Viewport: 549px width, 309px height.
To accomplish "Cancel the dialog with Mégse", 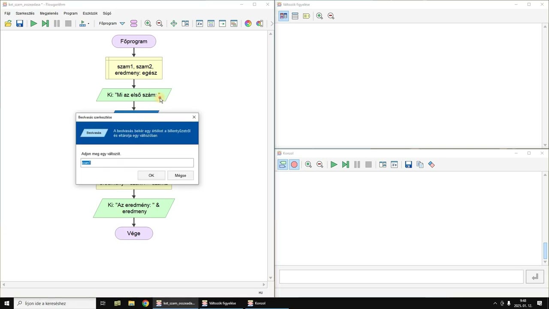I will [181, 175].
